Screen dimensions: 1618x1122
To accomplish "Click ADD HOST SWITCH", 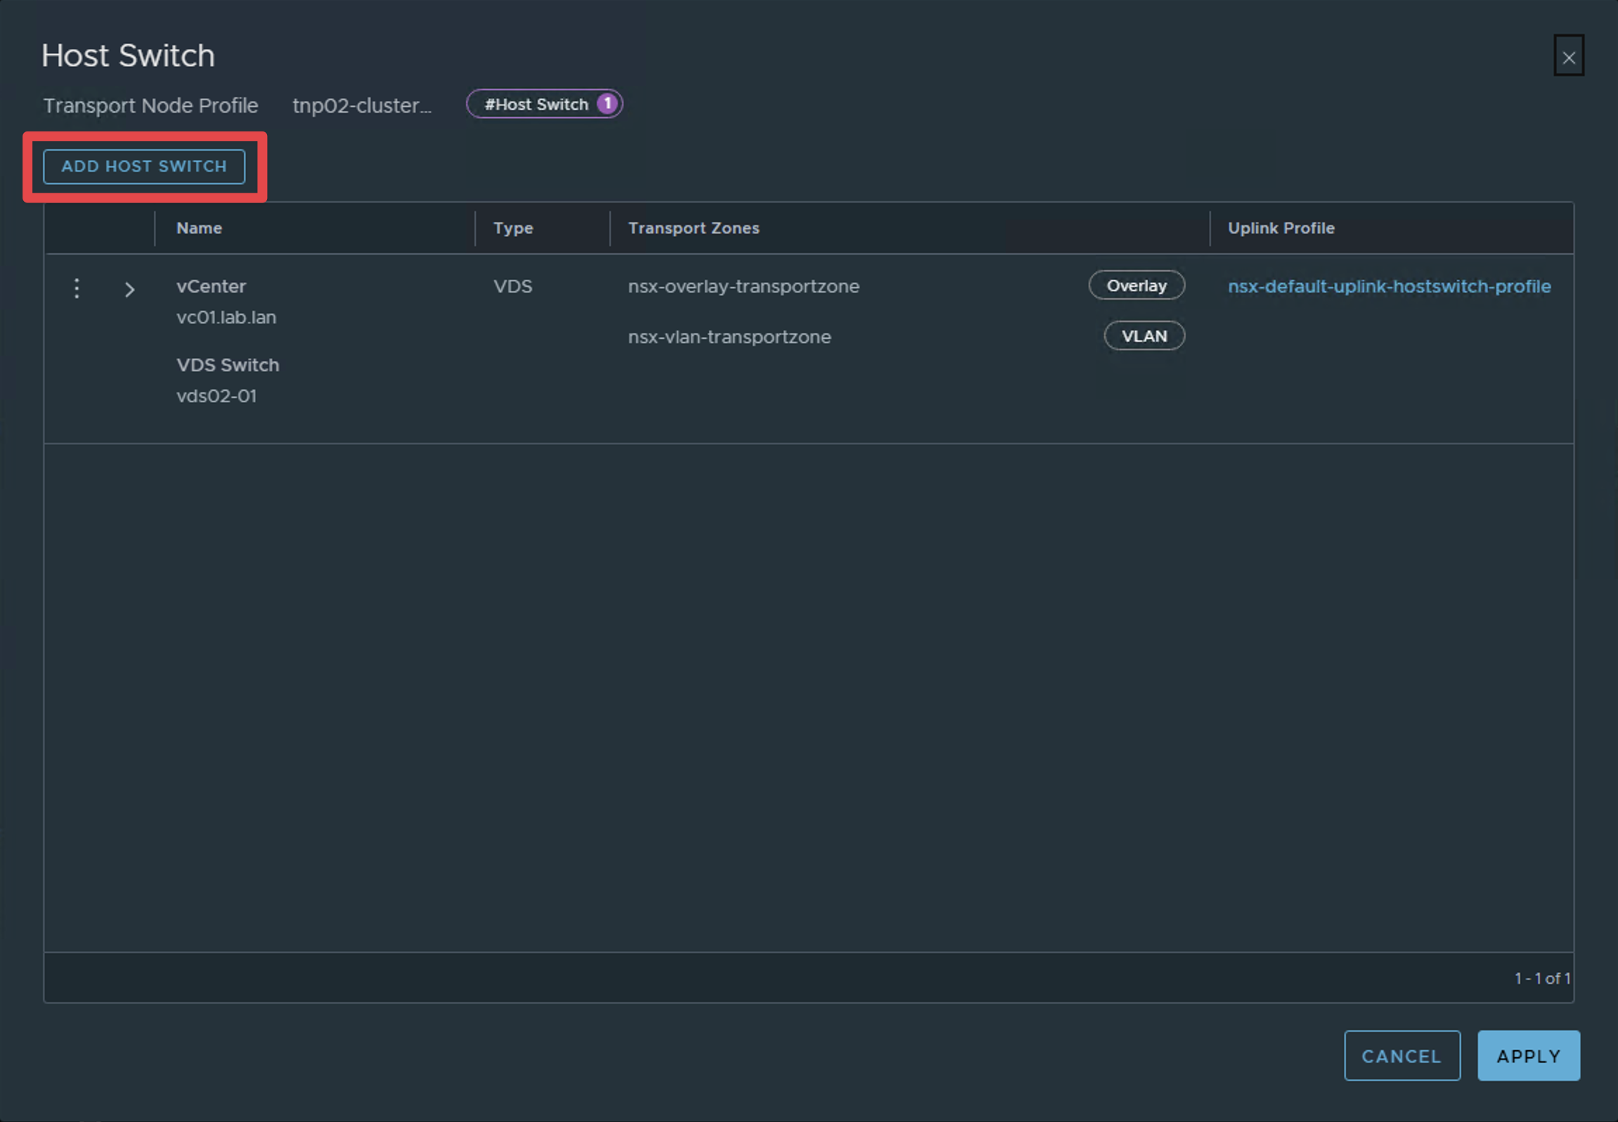I will pos(143,167).
